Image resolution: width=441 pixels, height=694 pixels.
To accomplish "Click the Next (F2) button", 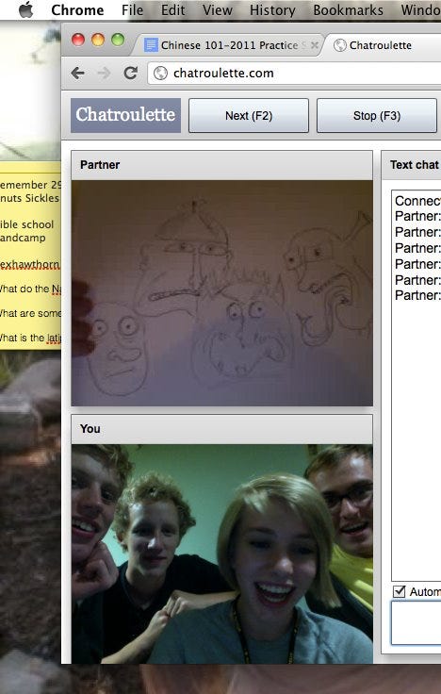I will click(x=249, y=116).
